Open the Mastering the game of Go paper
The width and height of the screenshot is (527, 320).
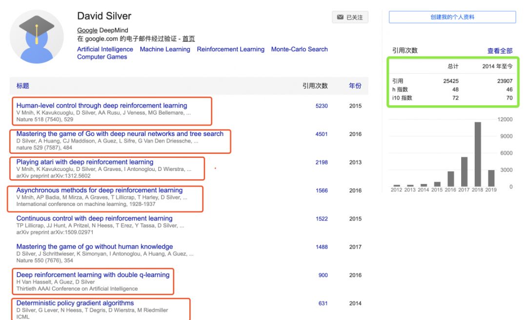[x=120, y=134]
